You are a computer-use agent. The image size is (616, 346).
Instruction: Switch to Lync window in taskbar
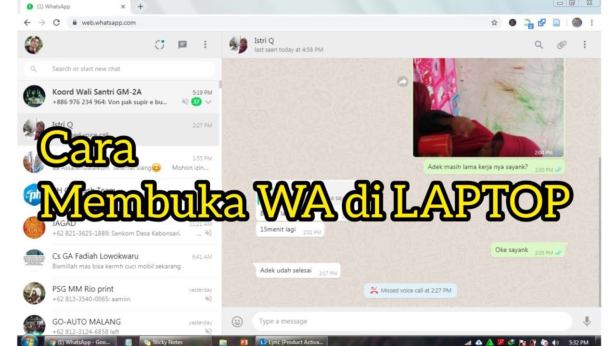[x=292, y=342]
